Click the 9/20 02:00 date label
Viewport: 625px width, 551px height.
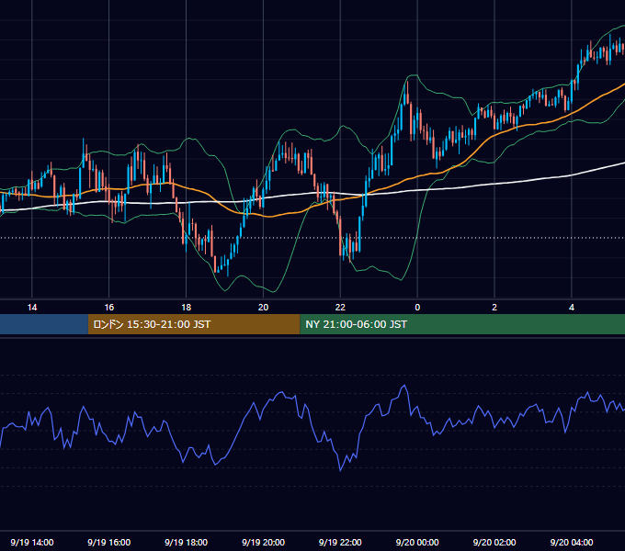[x=494, y=542]
